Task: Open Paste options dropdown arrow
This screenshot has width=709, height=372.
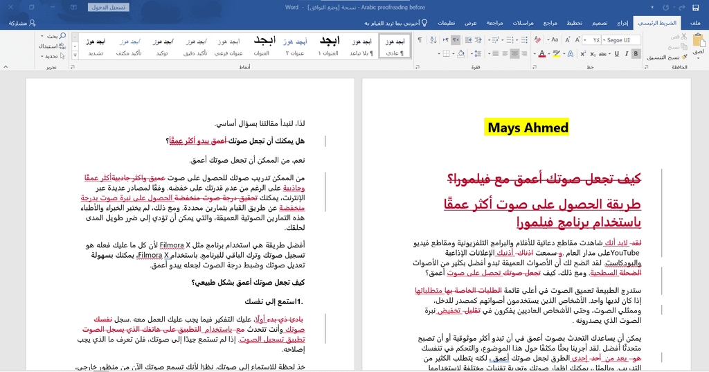Action: pyautogui.click(x=699, y=58)
